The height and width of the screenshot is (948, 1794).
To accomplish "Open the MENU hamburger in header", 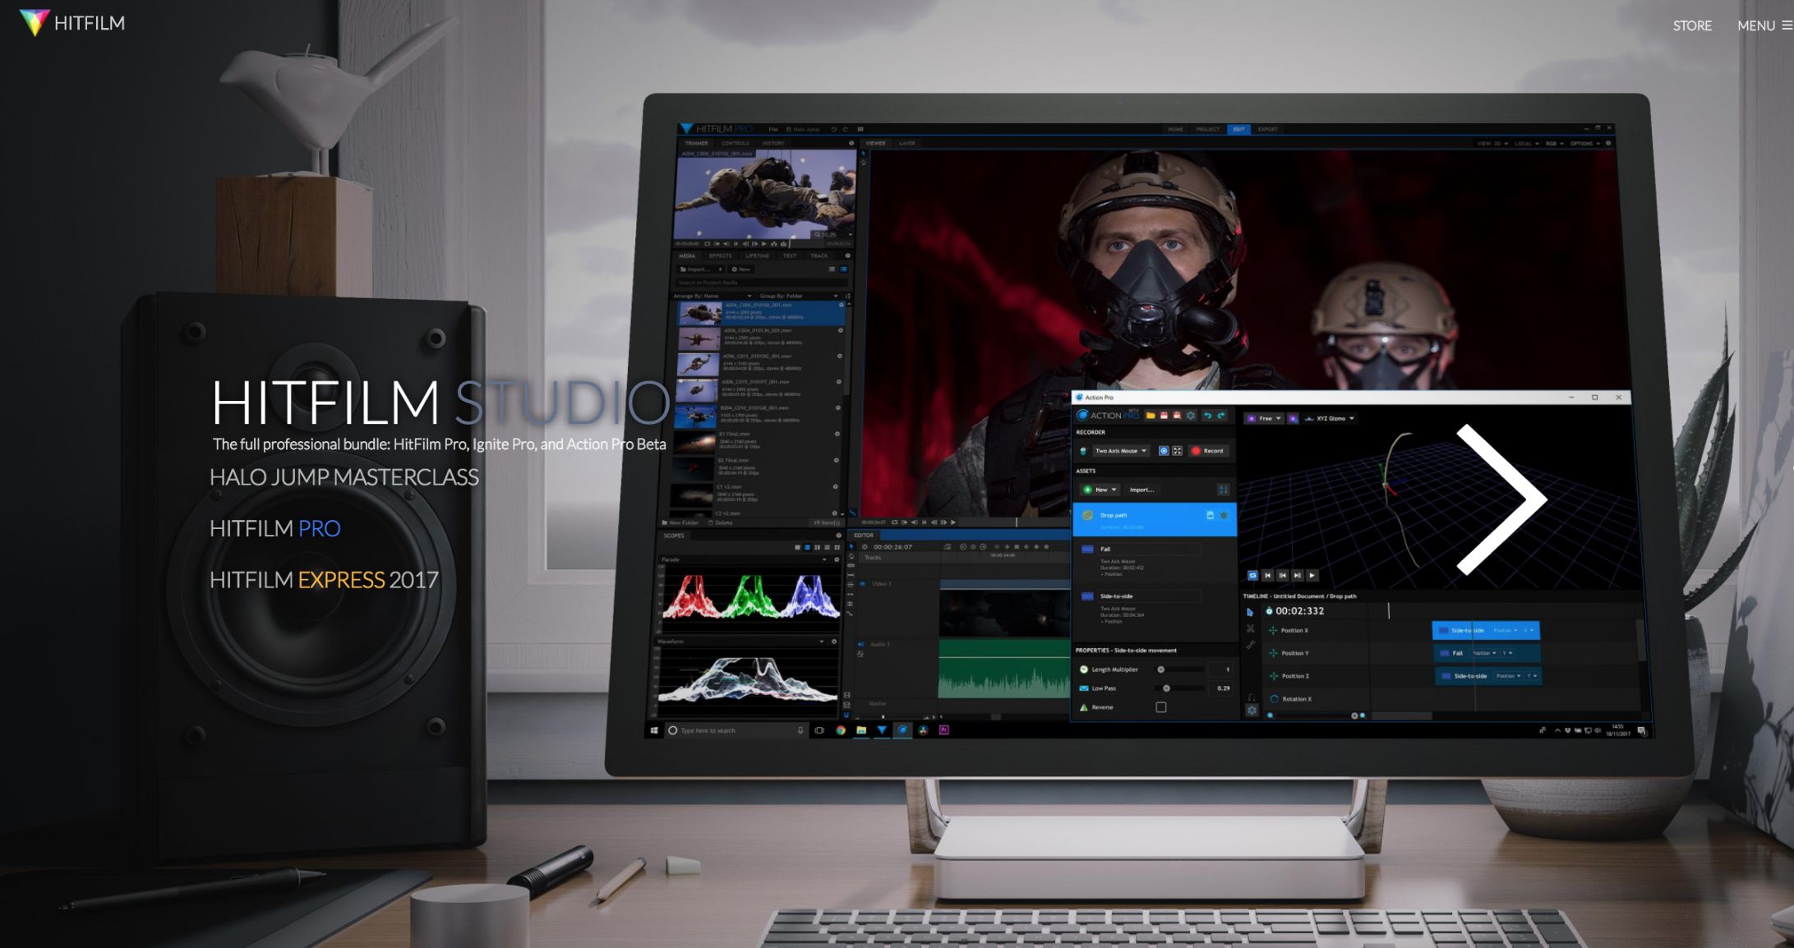I will click(1764, 25).
